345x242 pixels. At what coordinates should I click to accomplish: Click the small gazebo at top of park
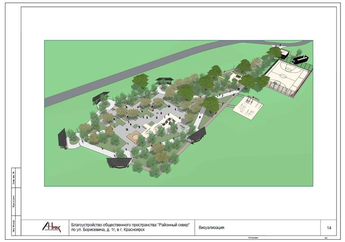[164, 80]
